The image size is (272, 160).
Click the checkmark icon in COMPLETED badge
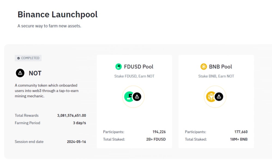click(18, 58)
